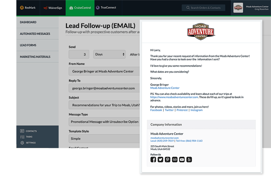The width and height of the screenshot is (271, 178).
Task: Click the Subject field
Action: (x=104, y=105)
